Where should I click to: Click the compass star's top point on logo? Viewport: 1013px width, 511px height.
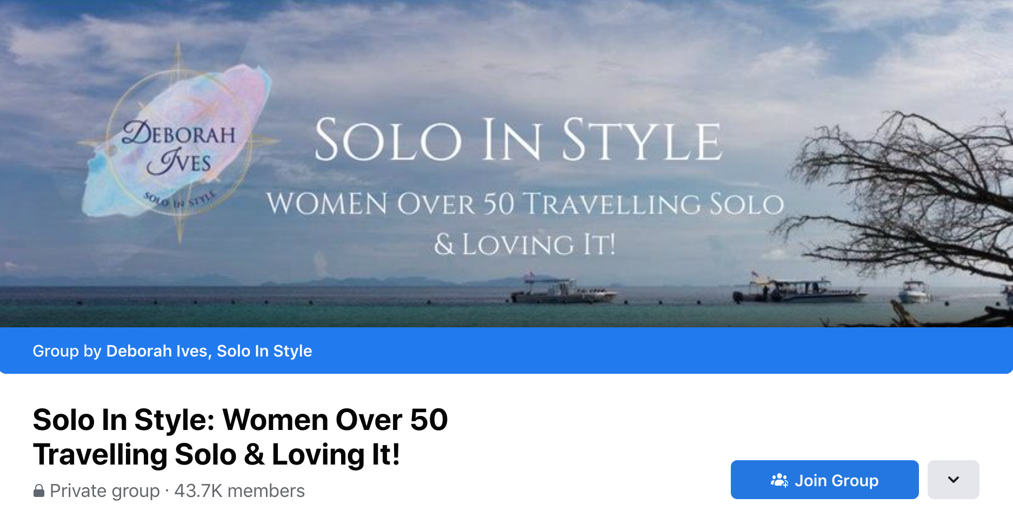(x=178, y=54)
